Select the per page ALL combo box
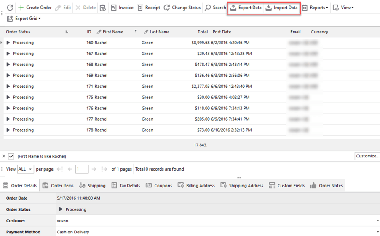The image size is (380, 236). 25,169
